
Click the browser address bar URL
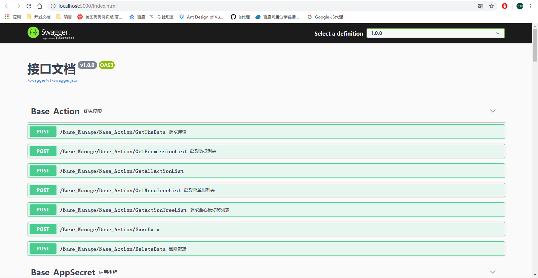(87, 6)
